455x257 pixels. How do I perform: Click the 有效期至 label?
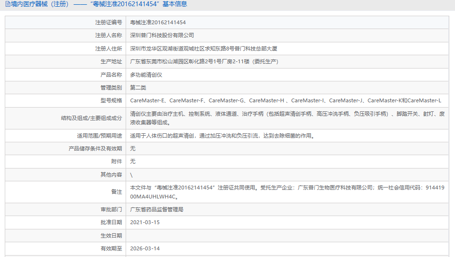111,248
